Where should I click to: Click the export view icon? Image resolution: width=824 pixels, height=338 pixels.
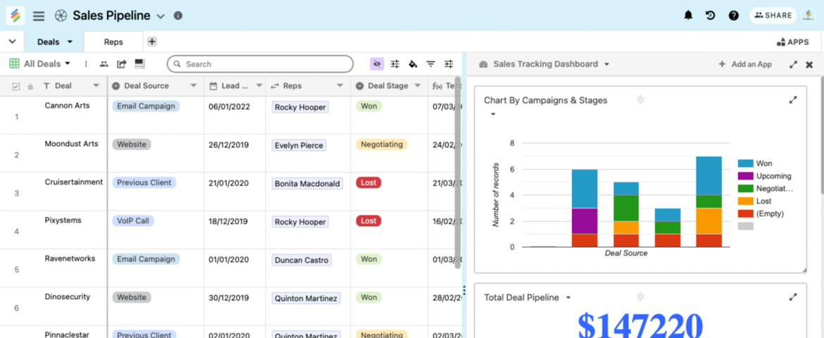pyautogui.click(x=122, y=64)
